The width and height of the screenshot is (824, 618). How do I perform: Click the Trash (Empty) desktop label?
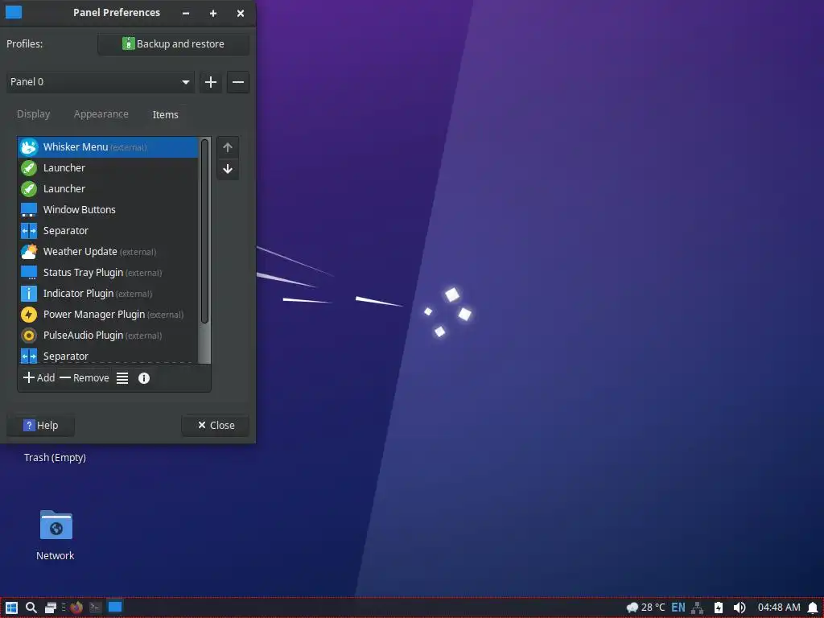coord(56,458)
